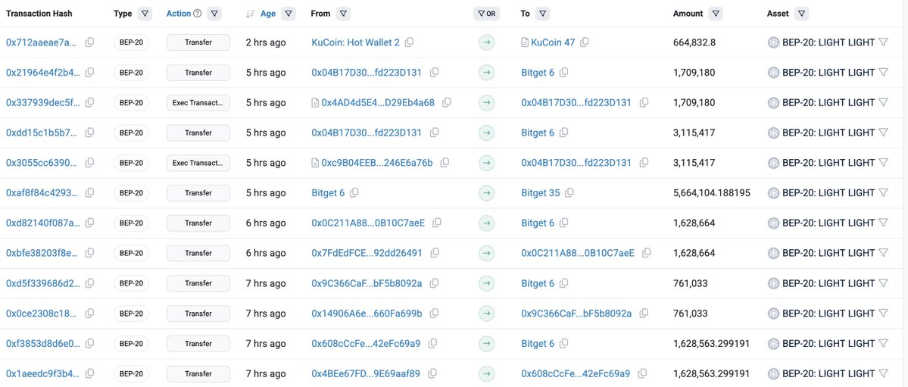This screenshot has height=387, width=908.
Task: Open the Bitget 35 address link
Action: coord(540,193)
